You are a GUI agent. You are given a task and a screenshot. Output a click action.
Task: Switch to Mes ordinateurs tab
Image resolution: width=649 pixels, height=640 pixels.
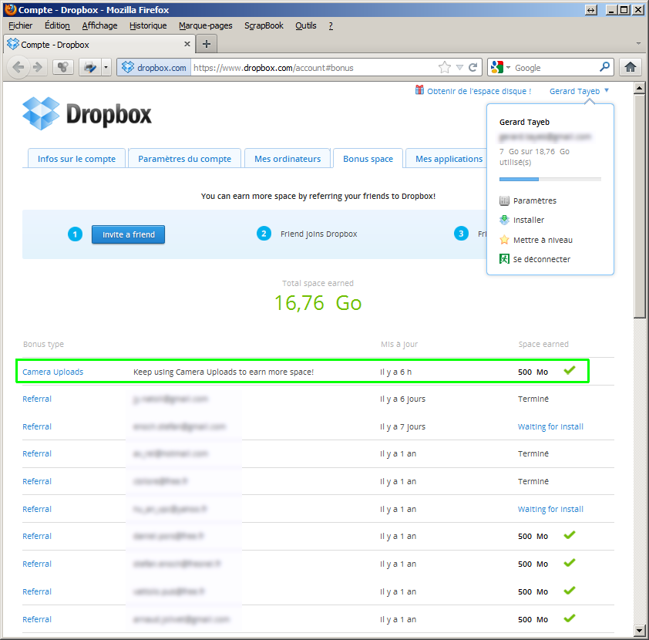point(288,159)
